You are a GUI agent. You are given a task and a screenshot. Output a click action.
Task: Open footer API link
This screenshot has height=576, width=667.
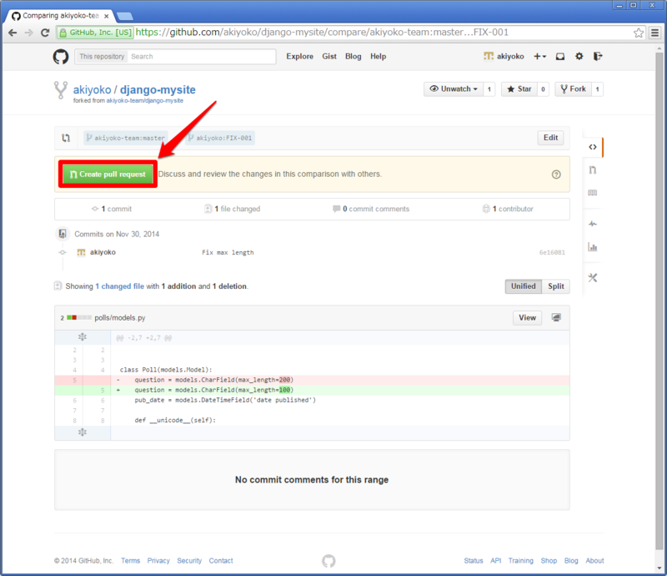tap(495, 561)
